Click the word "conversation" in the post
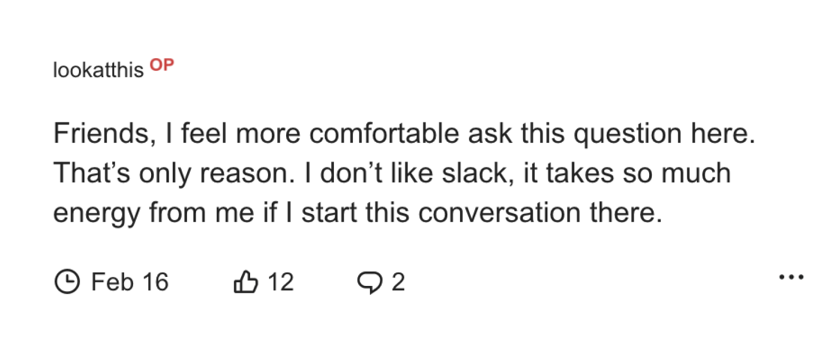 (499, 212)
